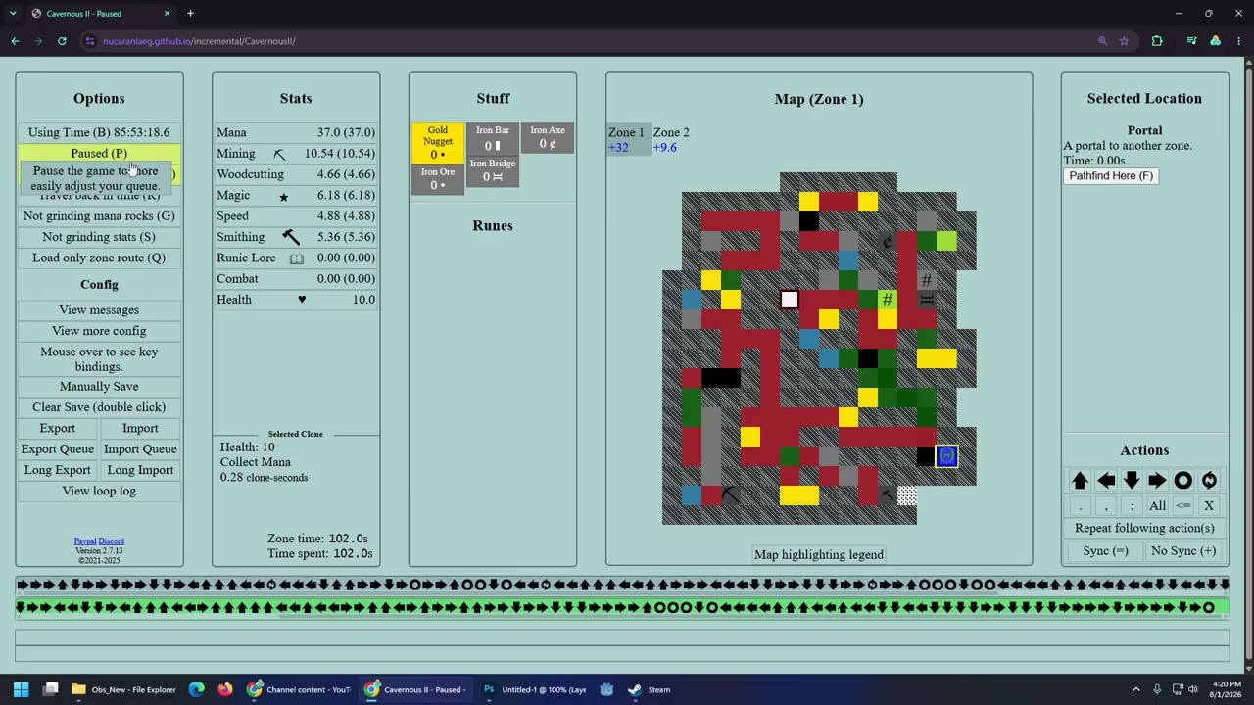Screen dimensions: 1254x705
Task: Open the Discord link
Action: pyautogui.click(x=111, y=541)
